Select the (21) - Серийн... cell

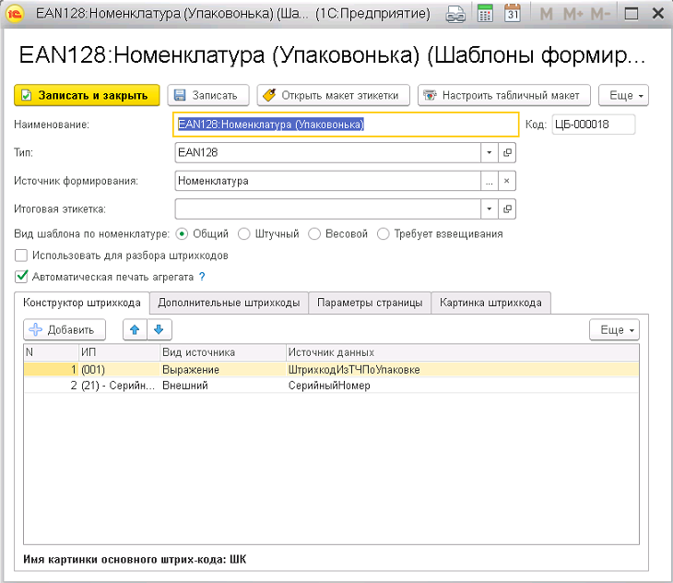119,386
